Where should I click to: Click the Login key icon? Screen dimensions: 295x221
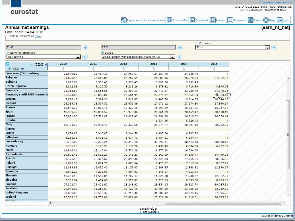(280, 20)
